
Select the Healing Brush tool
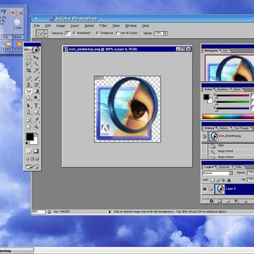29,78
